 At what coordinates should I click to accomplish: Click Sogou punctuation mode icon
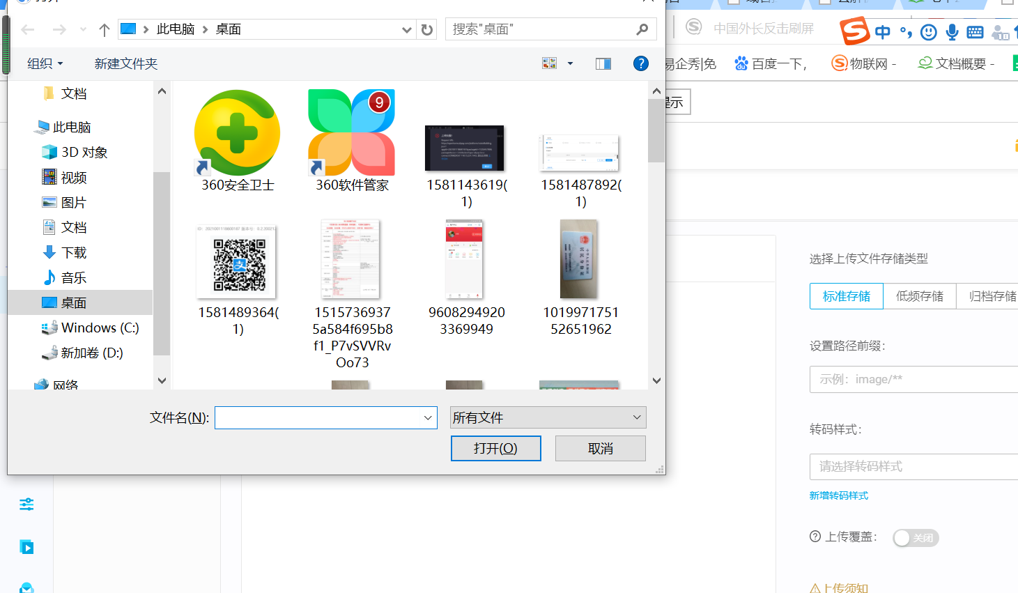click(x=906, y=32)
